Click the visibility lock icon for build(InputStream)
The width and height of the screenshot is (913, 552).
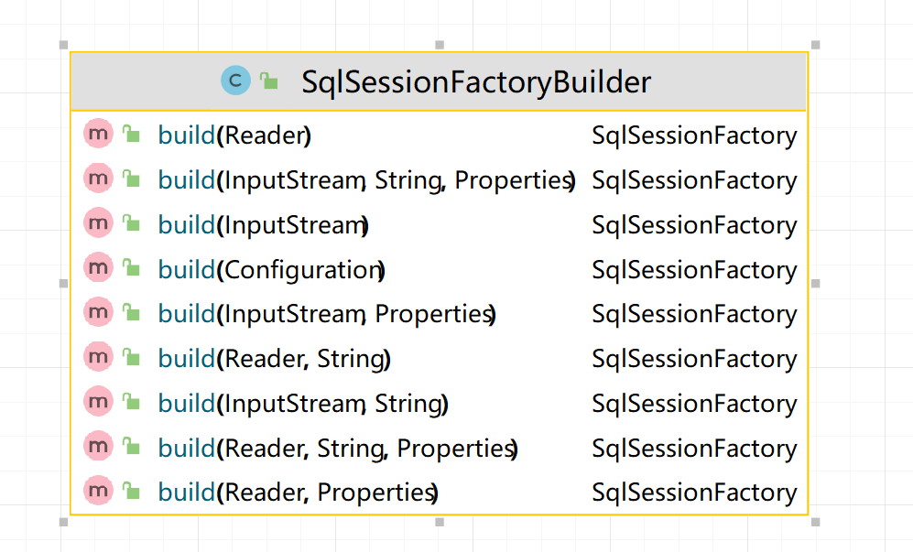(131, 224)
